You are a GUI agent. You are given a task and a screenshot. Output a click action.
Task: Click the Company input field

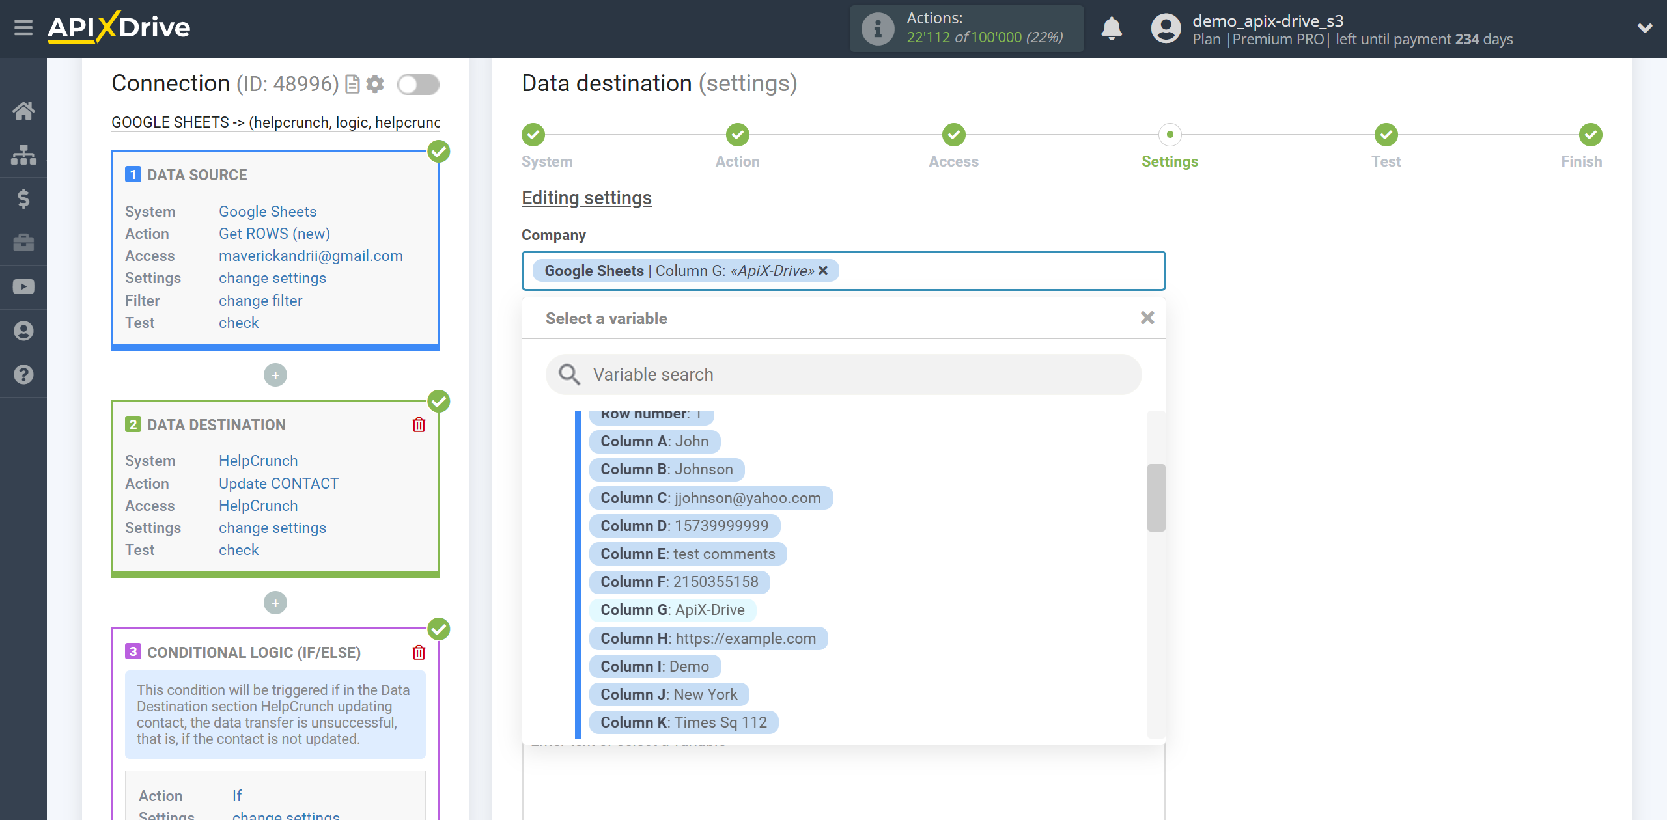pos(844,271)
